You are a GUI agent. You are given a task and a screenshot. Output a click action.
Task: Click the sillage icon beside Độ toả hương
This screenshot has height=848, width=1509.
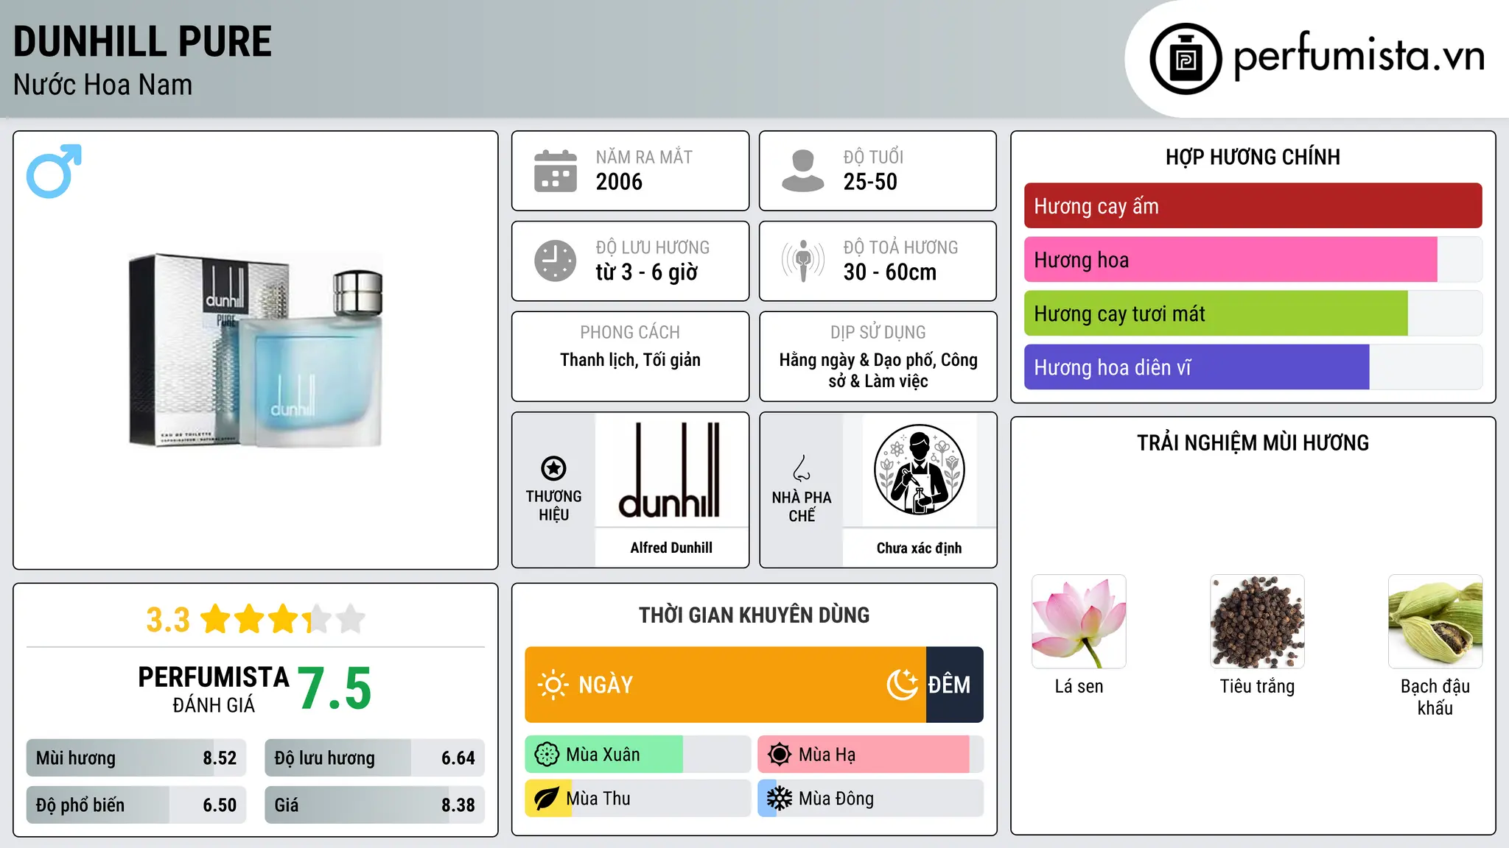coord(802,261)
